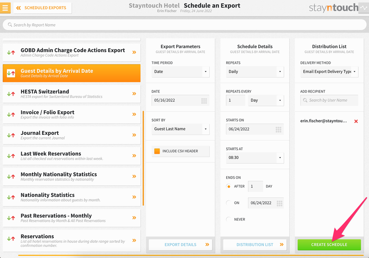The width and height of the screenshot is (369, 258).
Task: Click the Starts On date field
Action: click(x=255, y=129)
